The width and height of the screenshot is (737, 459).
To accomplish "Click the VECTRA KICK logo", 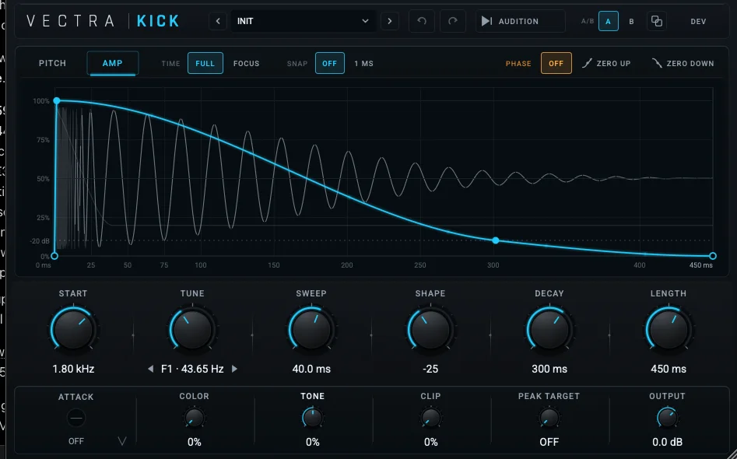I will click(103, 21).
